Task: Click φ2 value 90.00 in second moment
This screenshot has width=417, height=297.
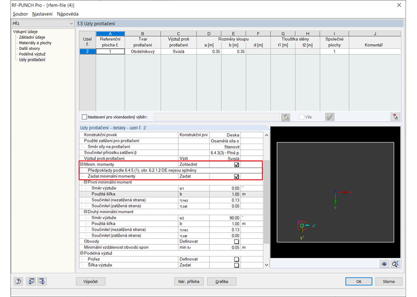Action: 225,218
